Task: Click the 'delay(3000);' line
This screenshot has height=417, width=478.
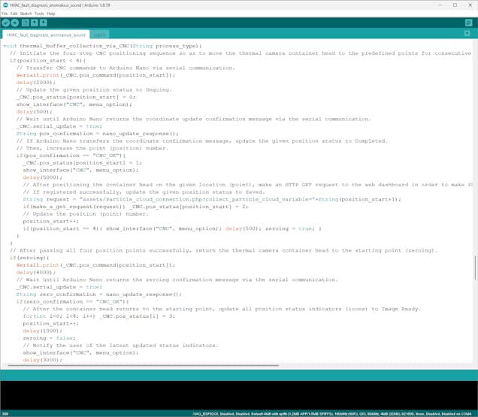Action: [x=42, y=361]
